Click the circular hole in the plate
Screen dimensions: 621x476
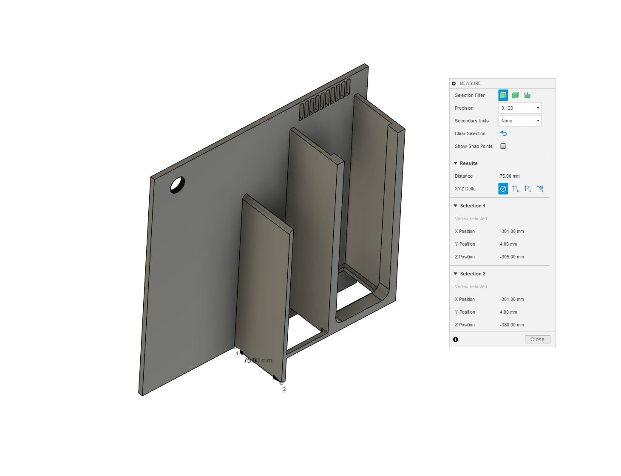tap(178, 185)
